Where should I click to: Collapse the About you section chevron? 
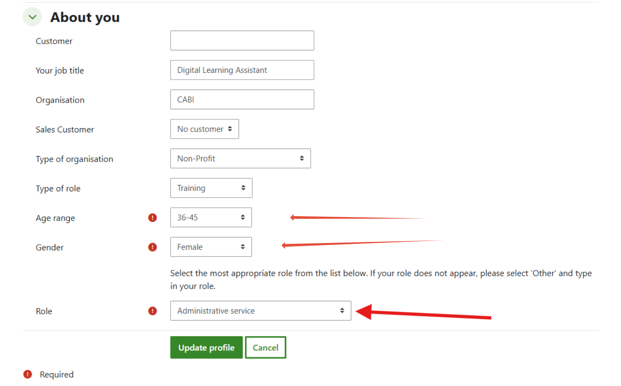tap(32, 17)
